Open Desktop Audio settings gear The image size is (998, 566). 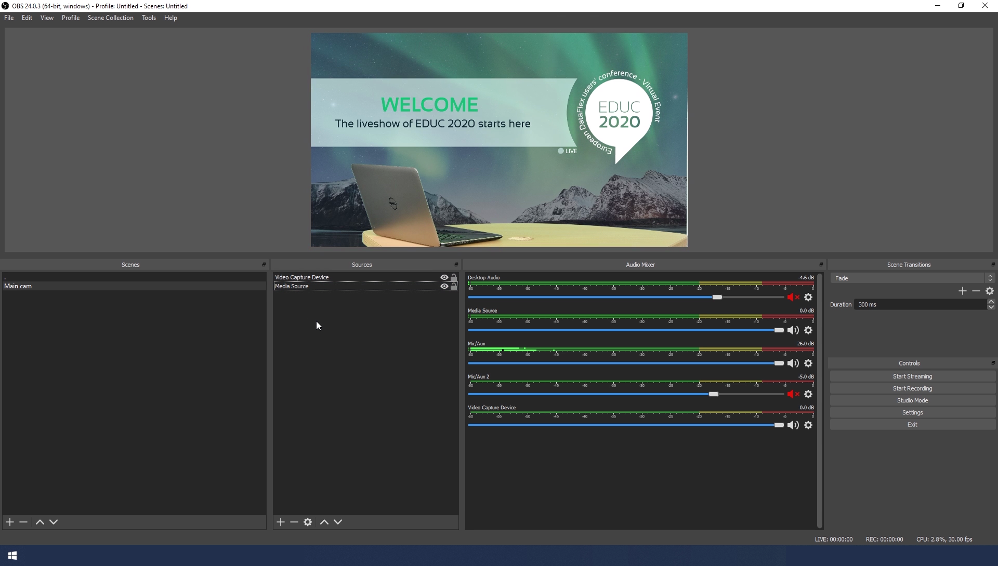pos(808,298)
